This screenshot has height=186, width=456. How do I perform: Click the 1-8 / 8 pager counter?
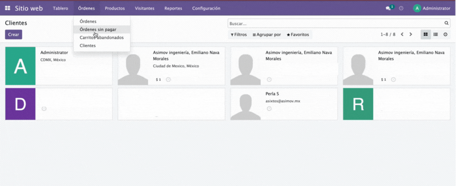pos(388,34)
